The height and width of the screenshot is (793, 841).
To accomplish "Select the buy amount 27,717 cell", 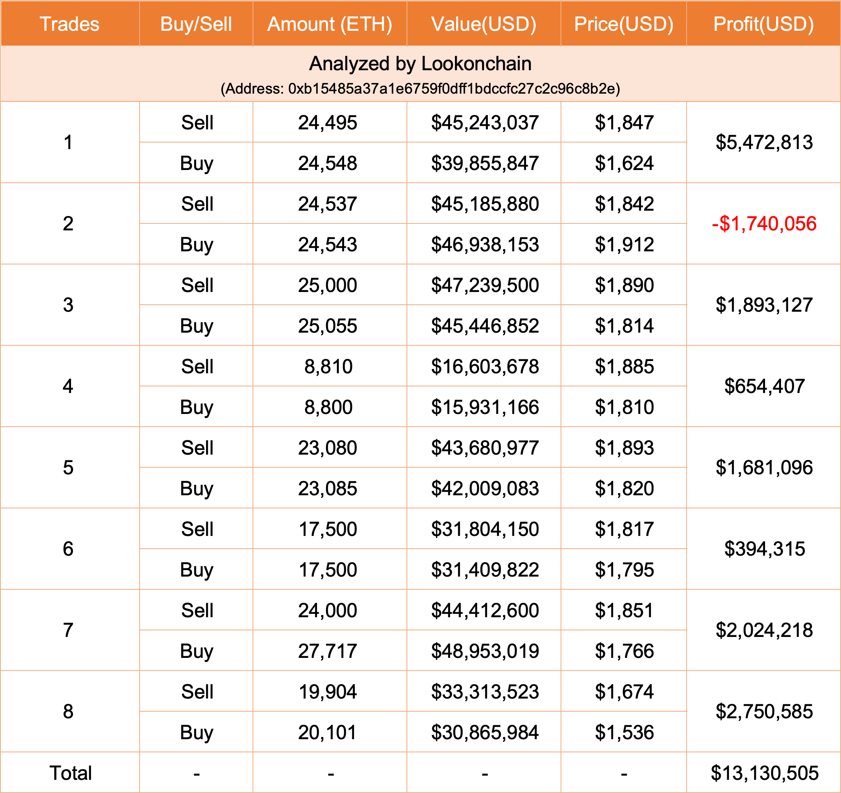I will (x=327, y=651).
